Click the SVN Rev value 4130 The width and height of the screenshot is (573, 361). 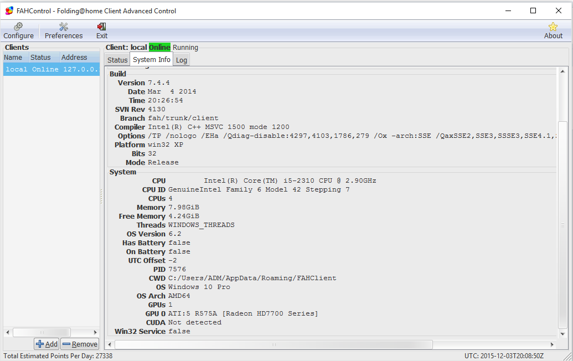157,109
